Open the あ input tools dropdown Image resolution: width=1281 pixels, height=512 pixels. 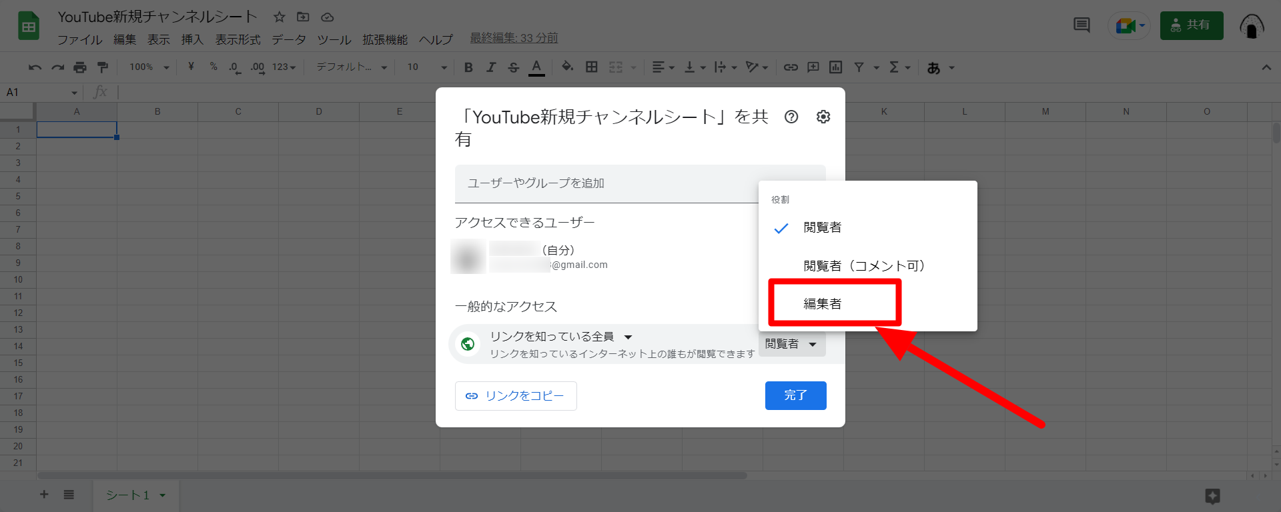[941, 67]
